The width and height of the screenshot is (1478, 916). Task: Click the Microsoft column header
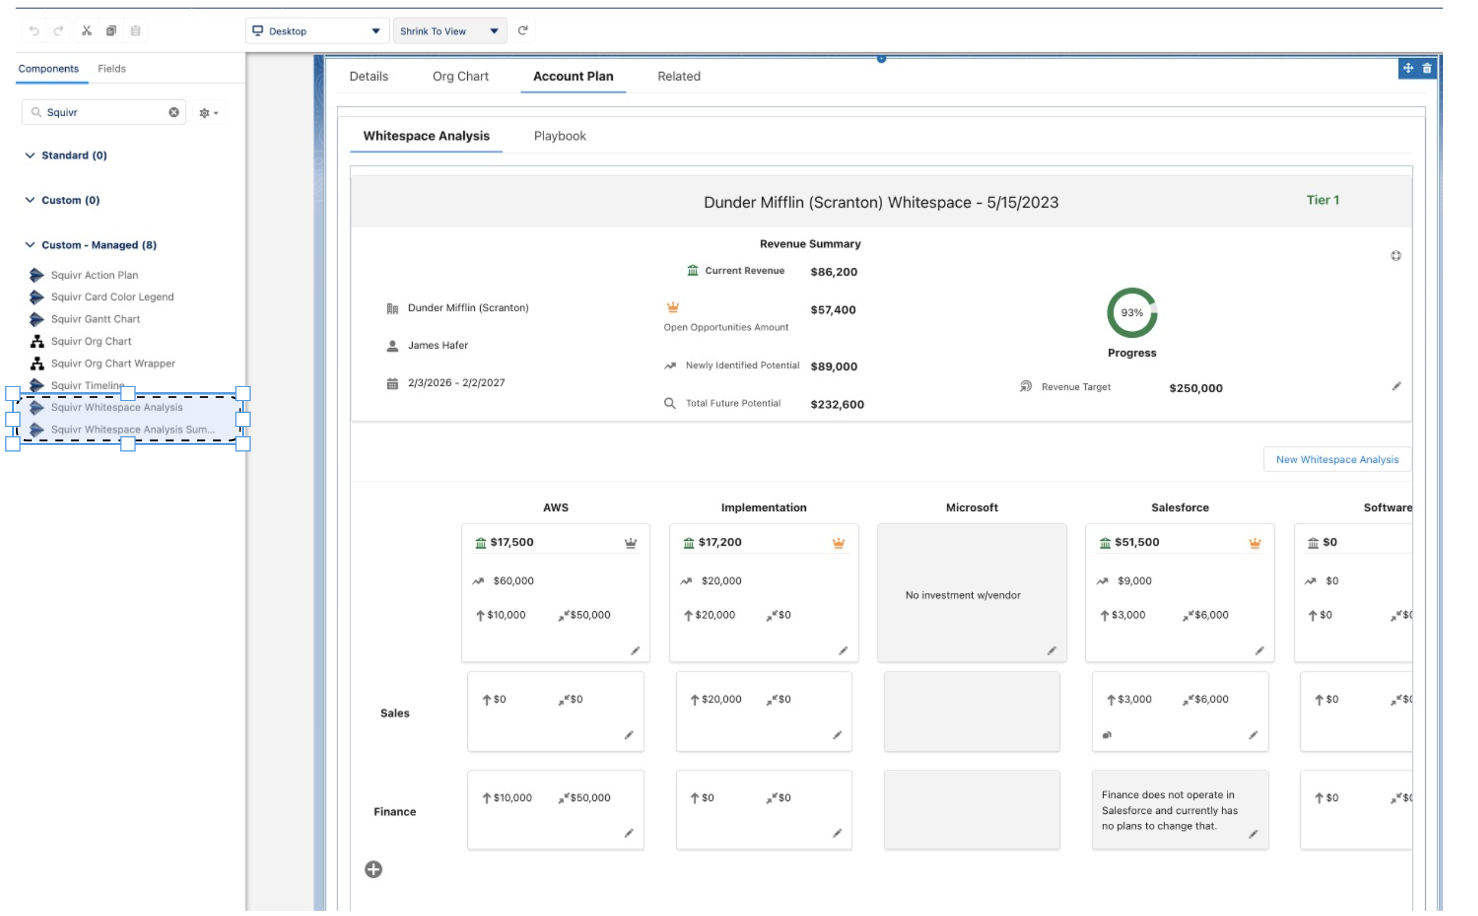[972, 508]
